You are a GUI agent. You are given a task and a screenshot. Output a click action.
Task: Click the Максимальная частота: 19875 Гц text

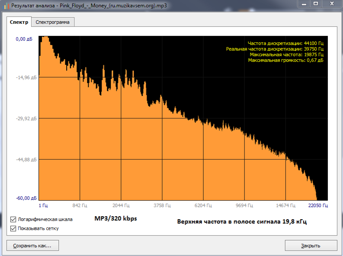[x=287, y=54]
